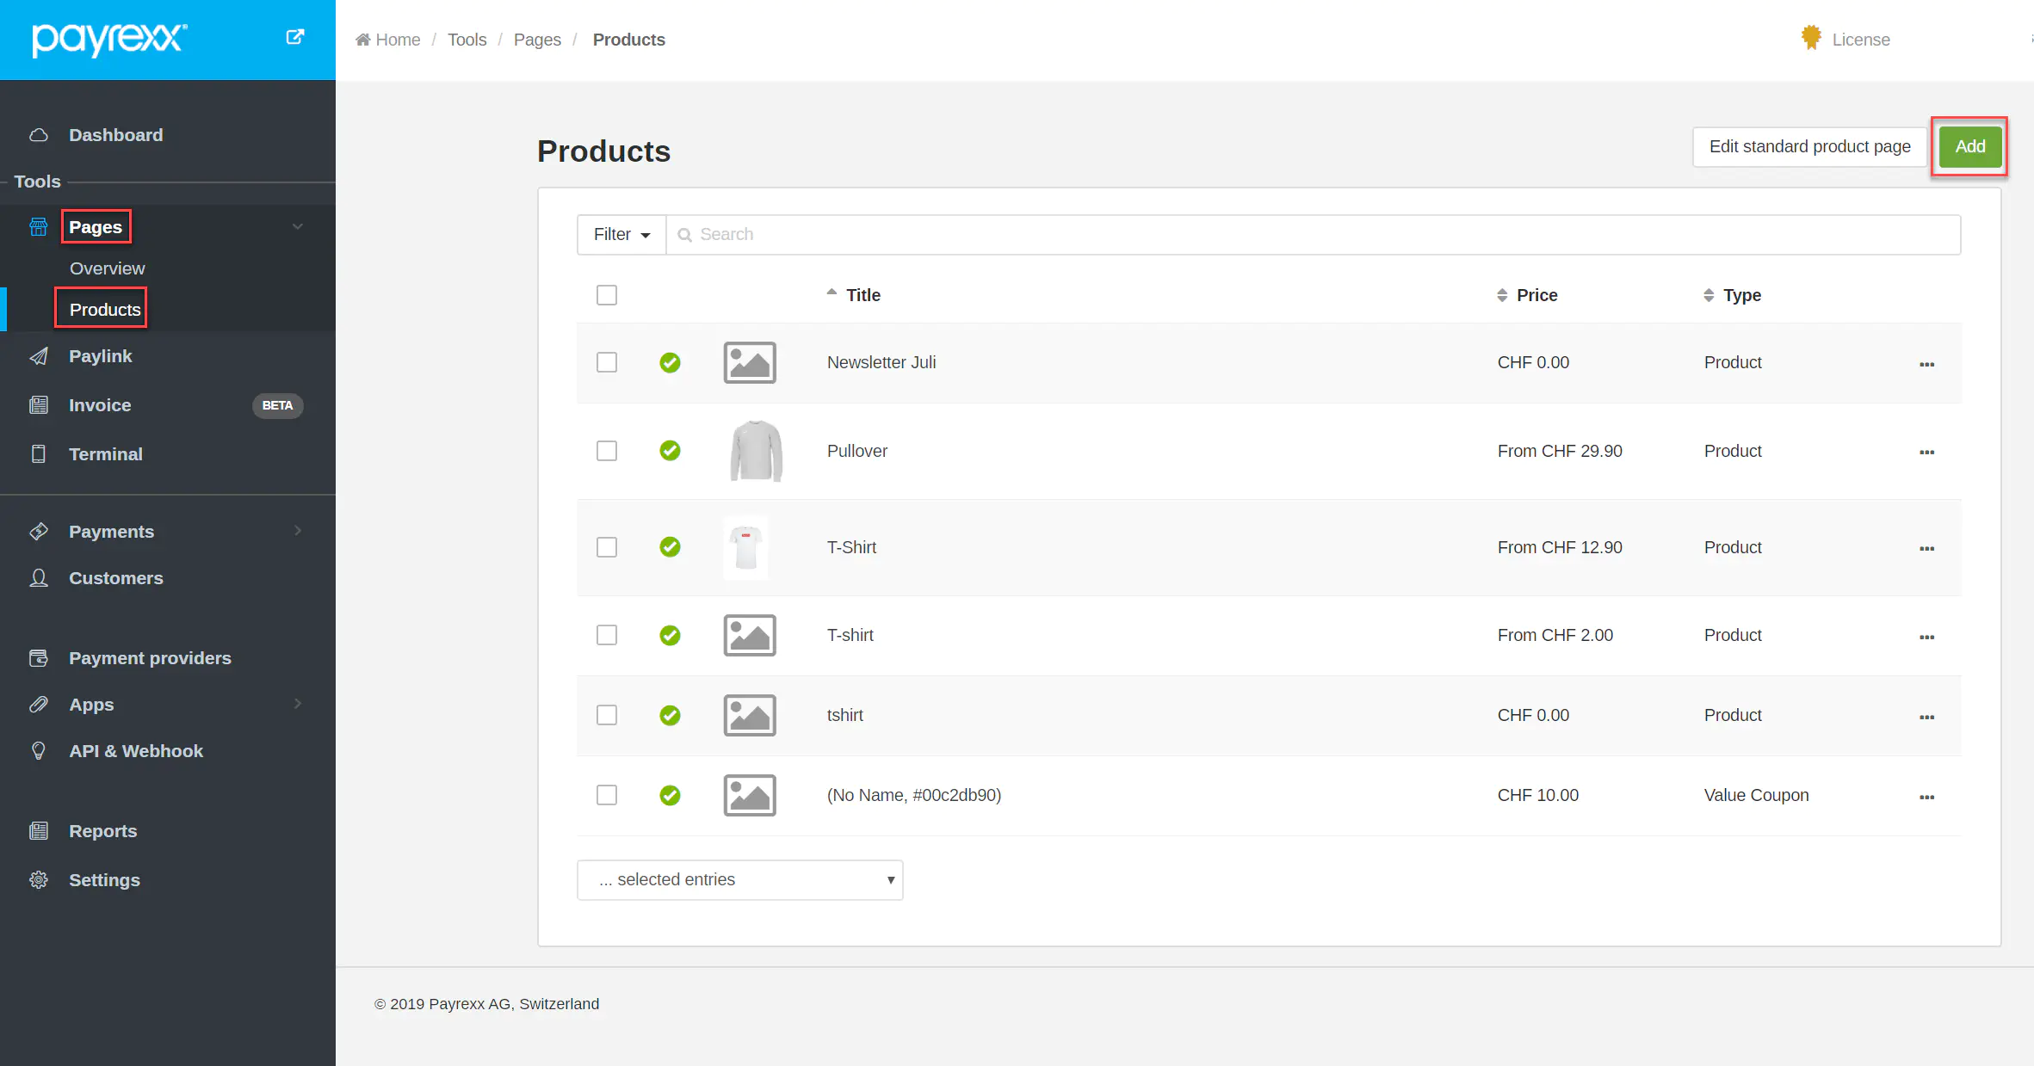The width and height of the screenshot is (2034, 1066).
Task: Click the green active status icon for T-Shirt
Action: point(670,547)
